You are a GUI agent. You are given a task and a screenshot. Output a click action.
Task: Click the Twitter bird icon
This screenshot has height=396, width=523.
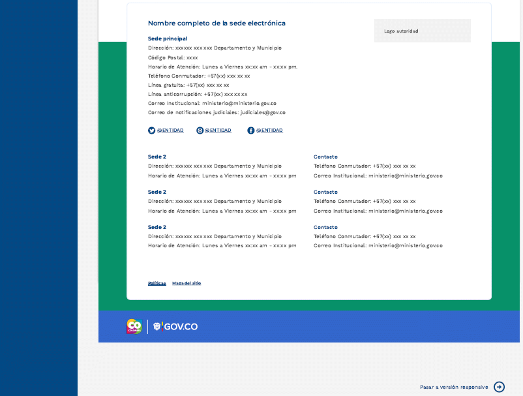click(152, 130)
